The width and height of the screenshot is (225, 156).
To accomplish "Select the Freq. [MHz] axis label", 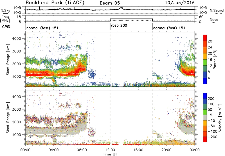I will point(5,19).
